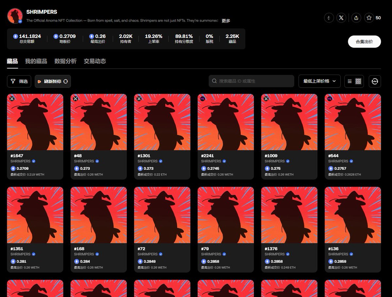Click verified badge on card #2241

tap(224, 161)
